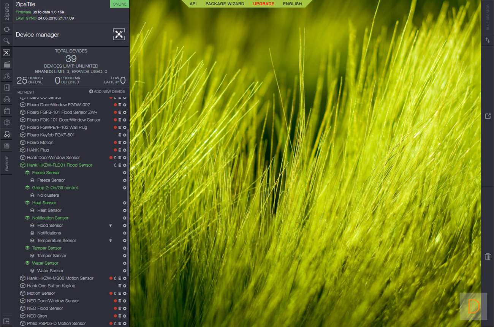Click the red UPGRADE menu item
Image resolution: width=494 pixels, height=327 pixels.
tap(263, 4)
